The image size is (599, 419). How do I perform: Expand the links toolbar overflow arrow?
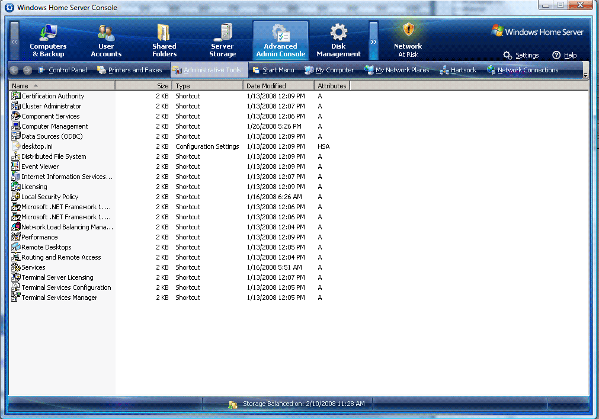click(585, 76)
